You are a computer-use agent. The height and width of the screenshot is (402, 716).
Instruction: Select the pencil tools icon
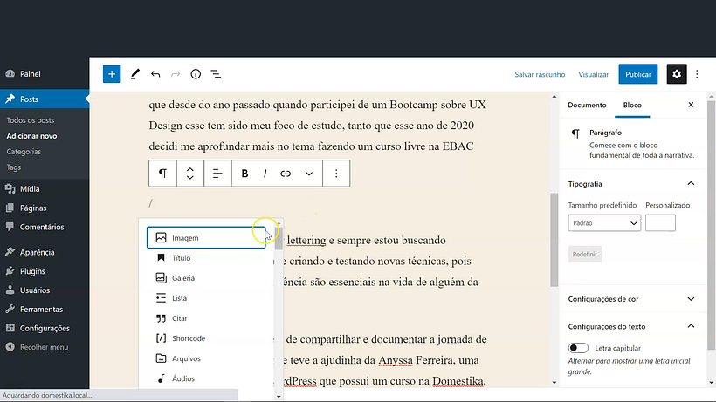point(134,74)
